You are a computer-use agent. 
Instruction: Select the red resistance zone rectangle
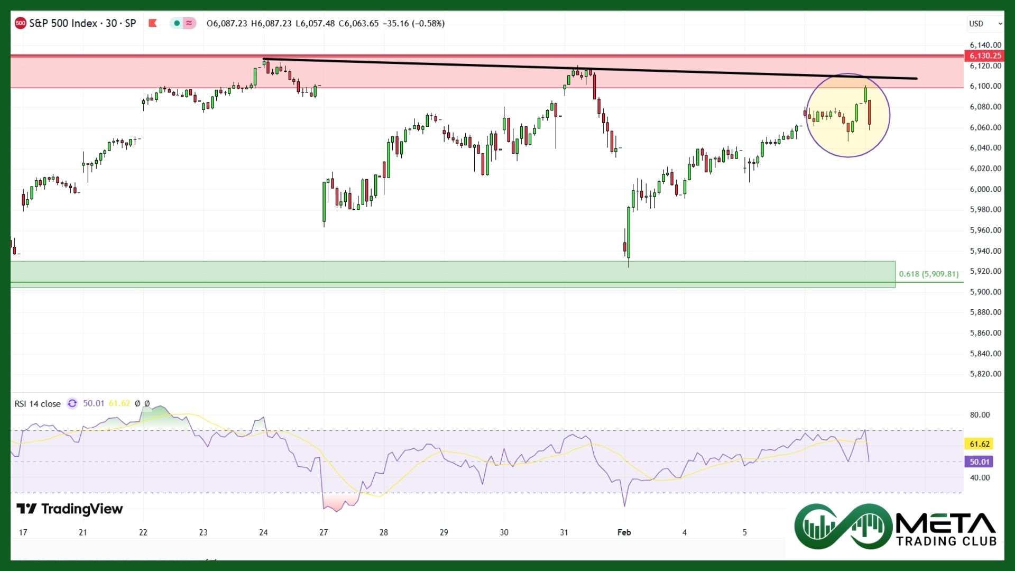[486, 71]
